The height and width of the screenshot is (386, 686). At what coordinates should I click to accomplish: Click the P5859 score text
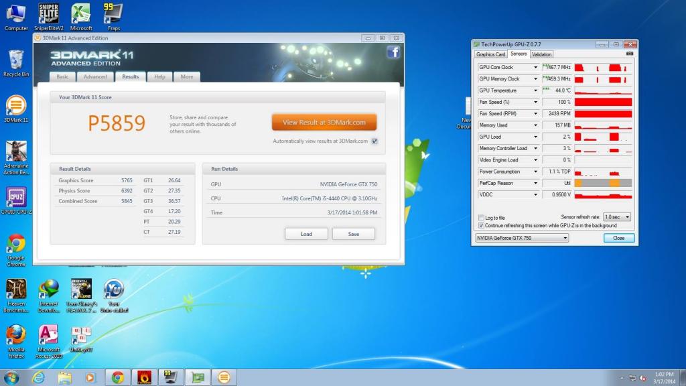coord(117,123)
